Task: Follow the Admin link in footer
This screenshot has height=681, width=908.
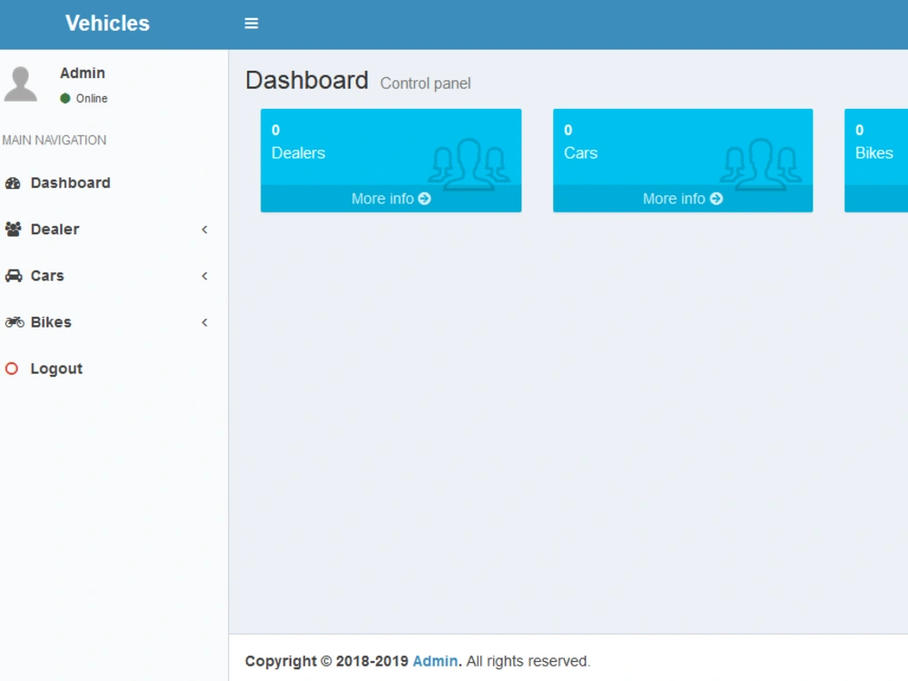Action: point(435,661)
